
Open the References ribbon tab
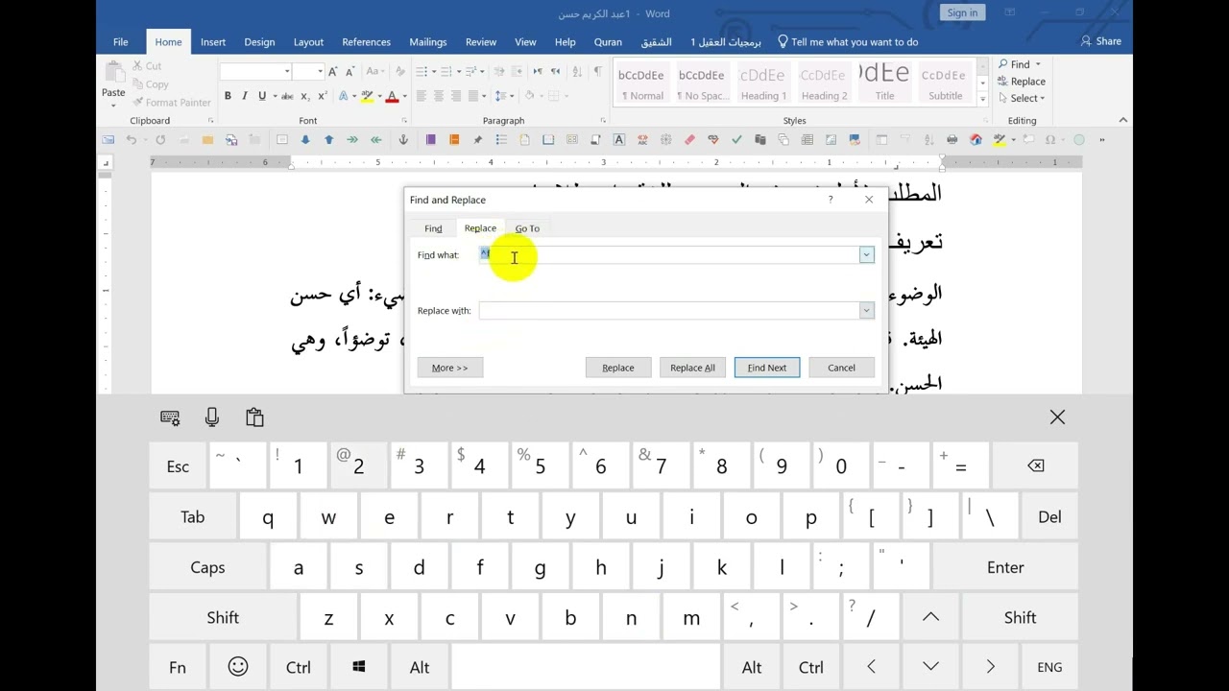tap(366, 42)
